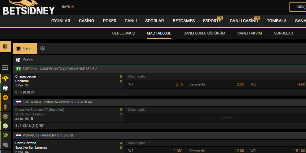Open BETGAMES section
This screenshot has height=153, width=306.
pos(184,21)
